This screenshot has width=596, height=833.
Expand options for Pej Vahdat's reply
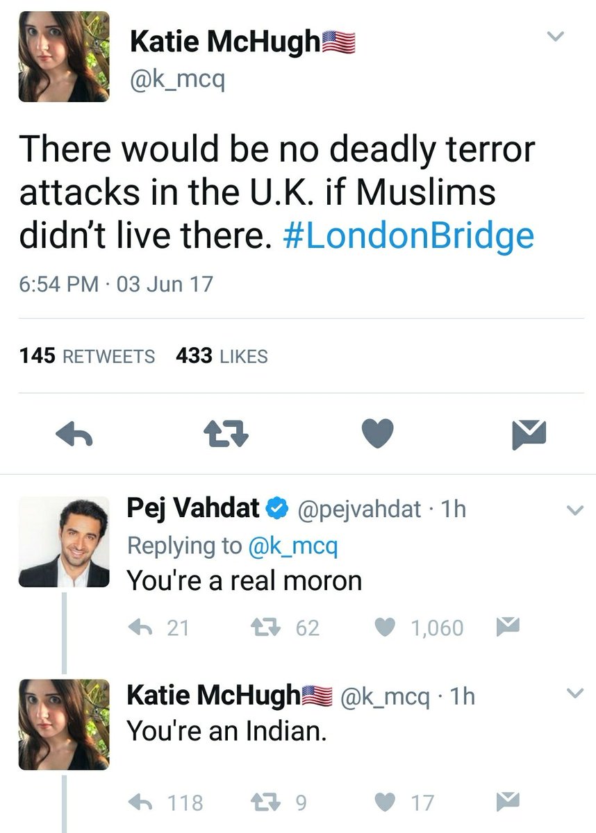click(575, 511)
